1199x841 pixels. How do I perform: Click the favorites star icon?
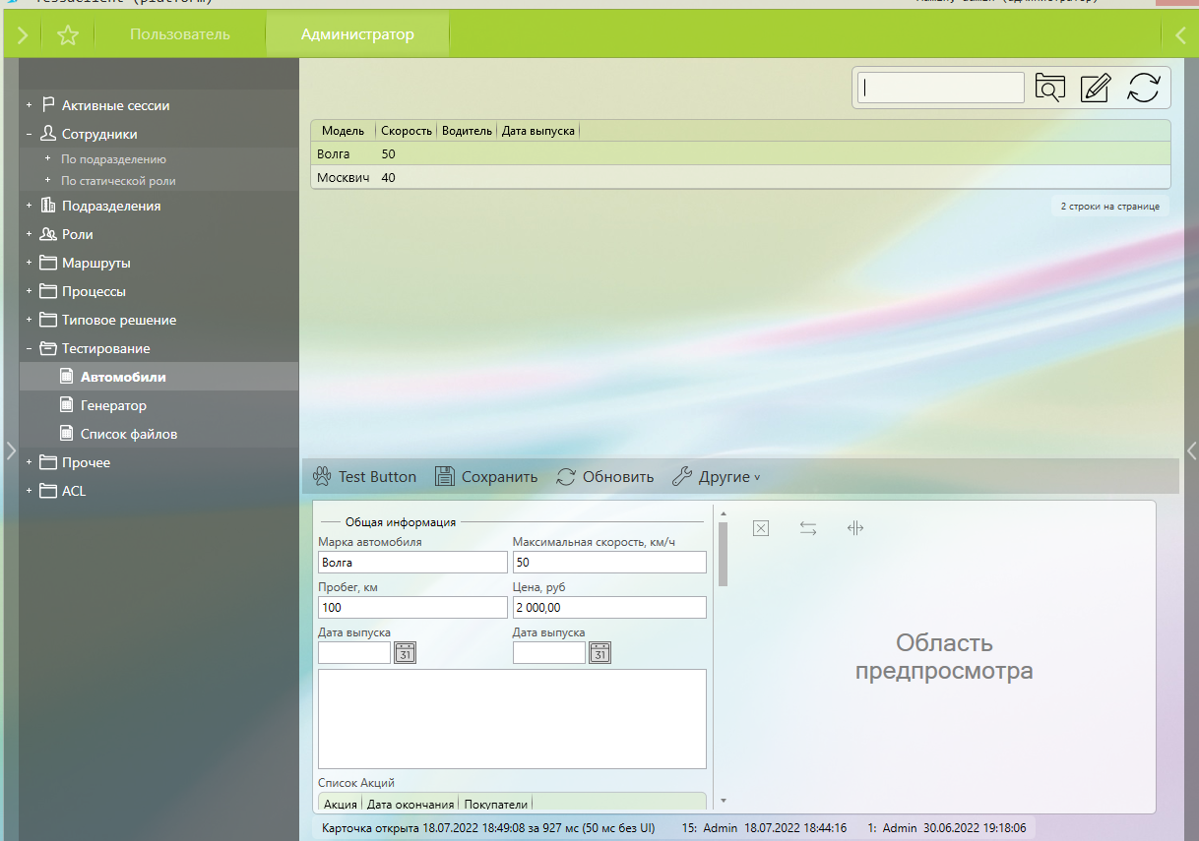[x=68, y=35]
